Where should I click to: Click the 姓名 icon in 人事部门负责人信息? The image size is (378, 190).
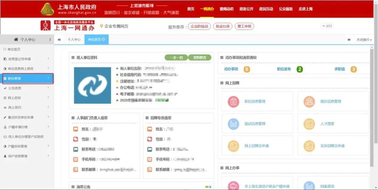click(x=76, y=129)
